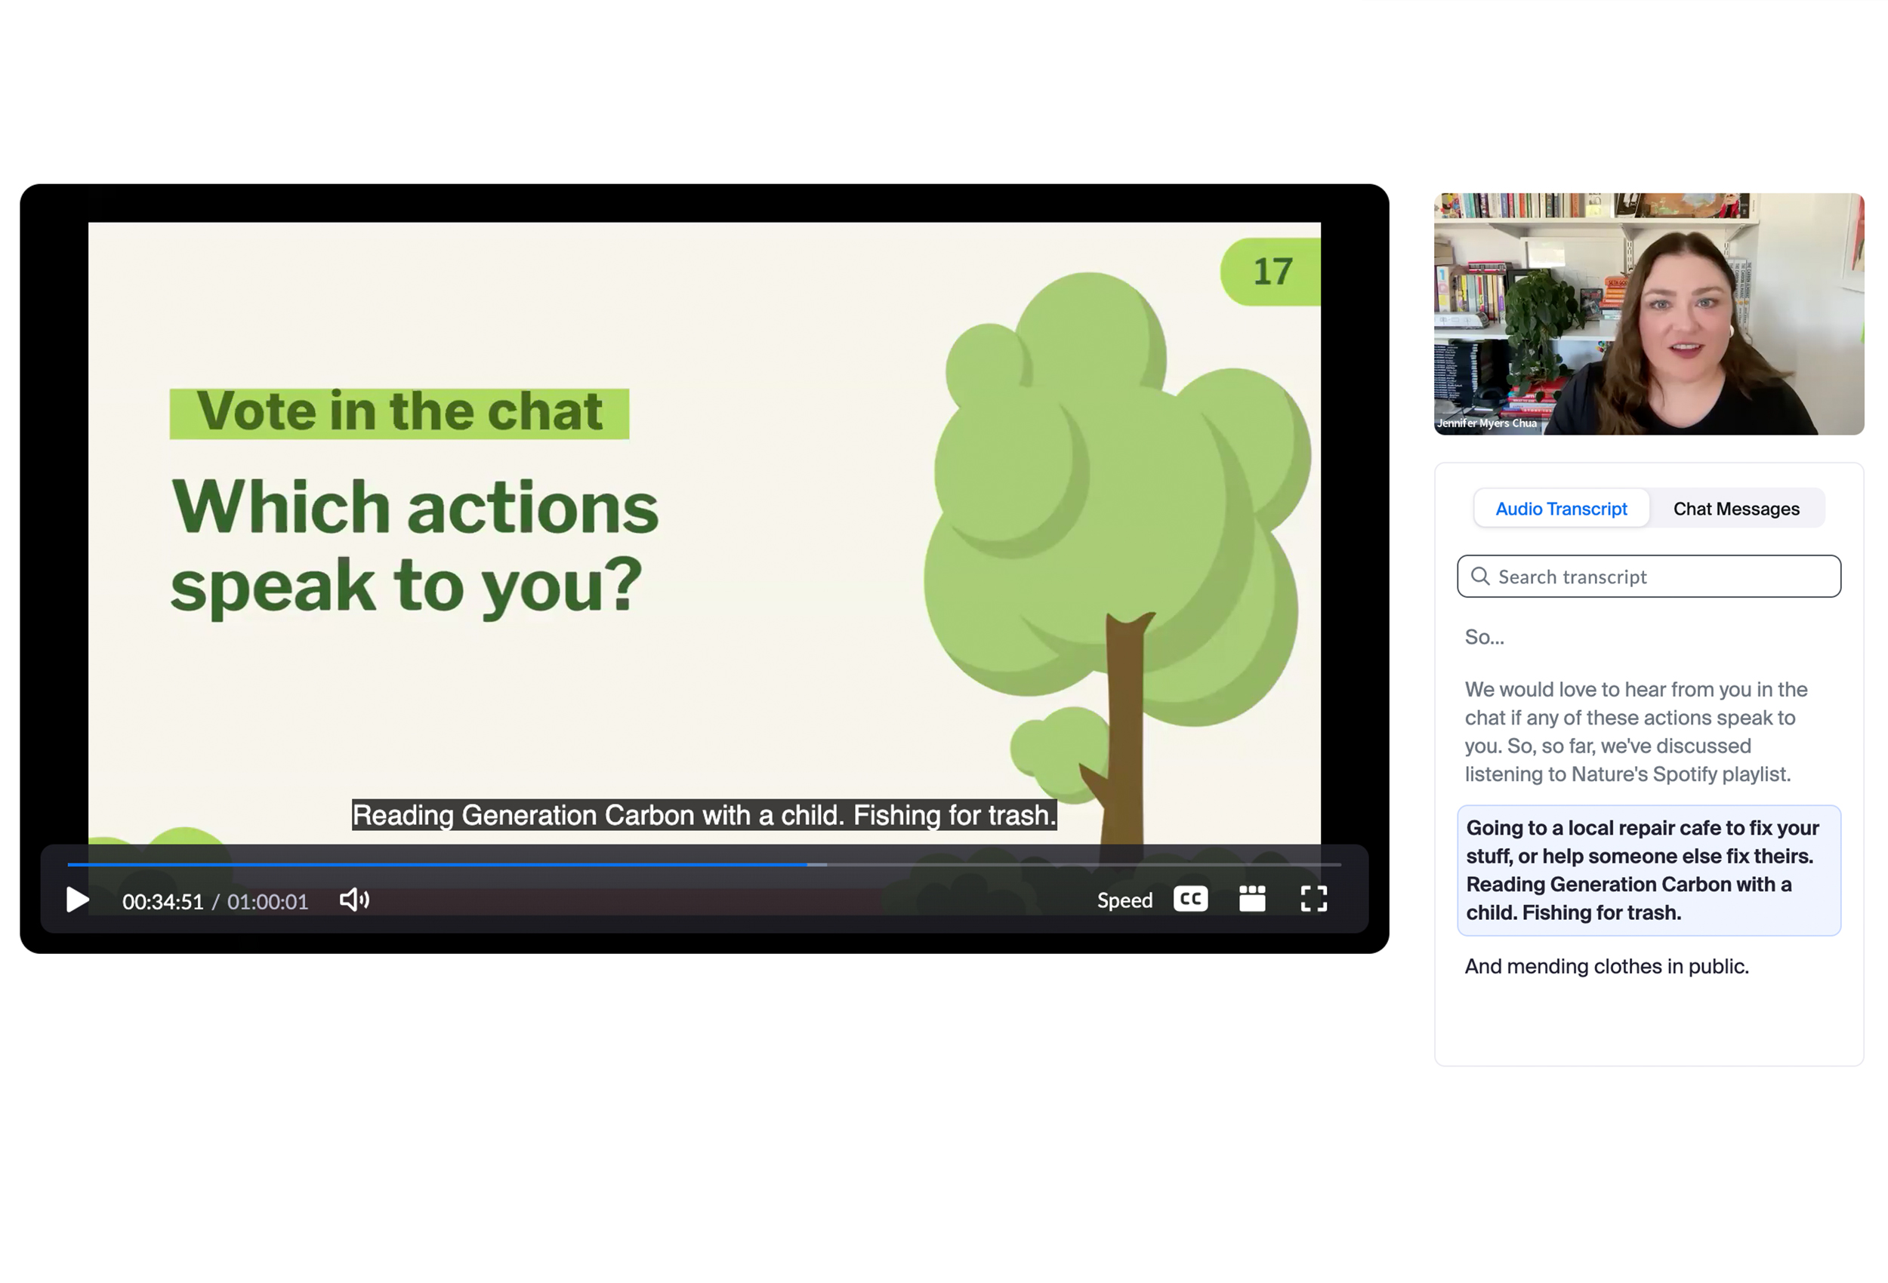Screen dimensions: 1888x1283
Task: Click the 'So...' transcript line
Action: point(1484,638)
